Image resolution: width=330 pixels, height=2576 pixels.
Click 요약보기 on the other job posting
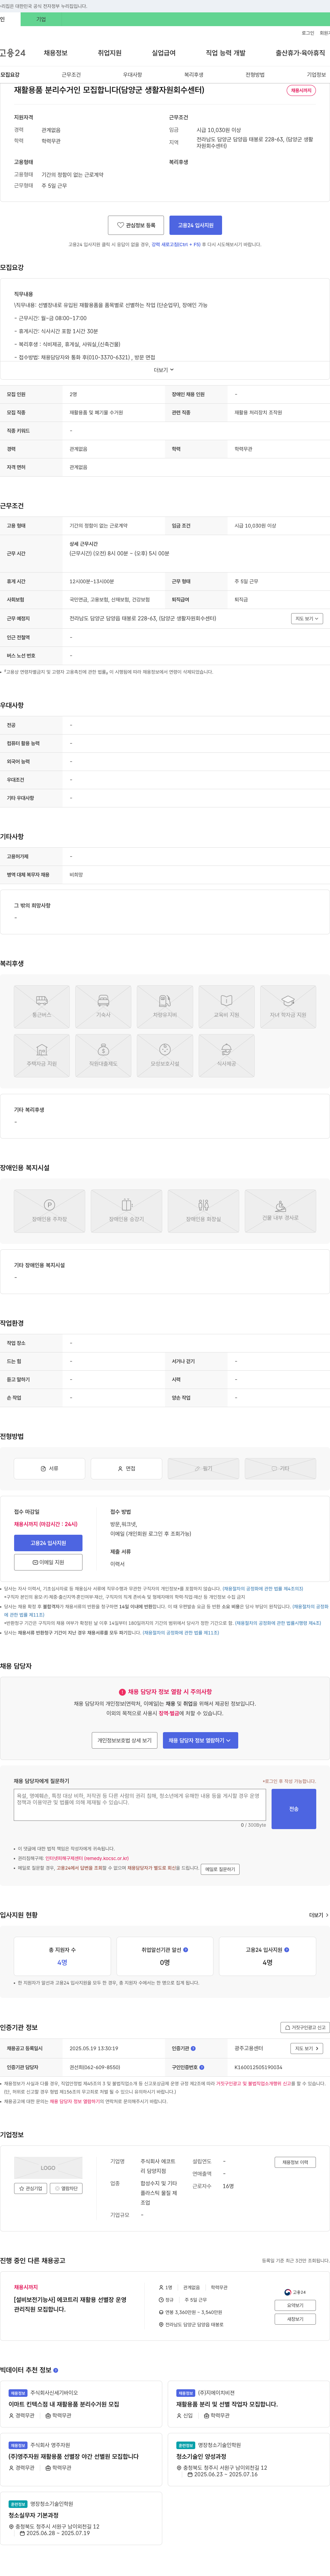click(295, 2305)
